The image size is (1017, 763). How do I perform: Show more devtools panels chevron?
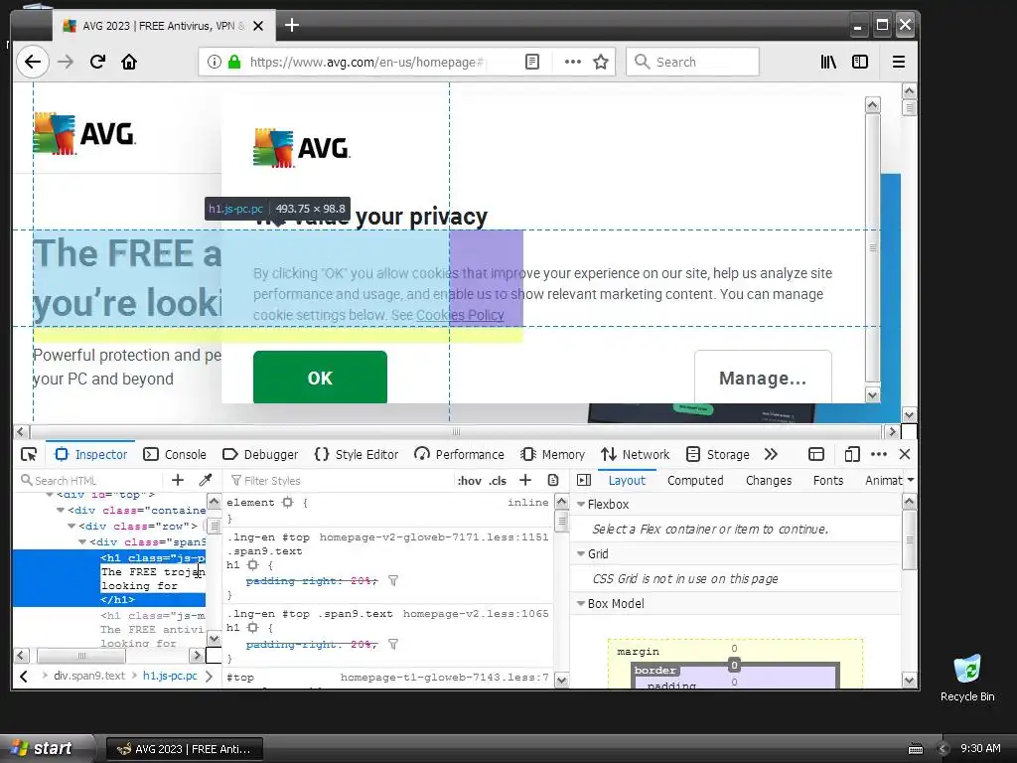[771, 454]
